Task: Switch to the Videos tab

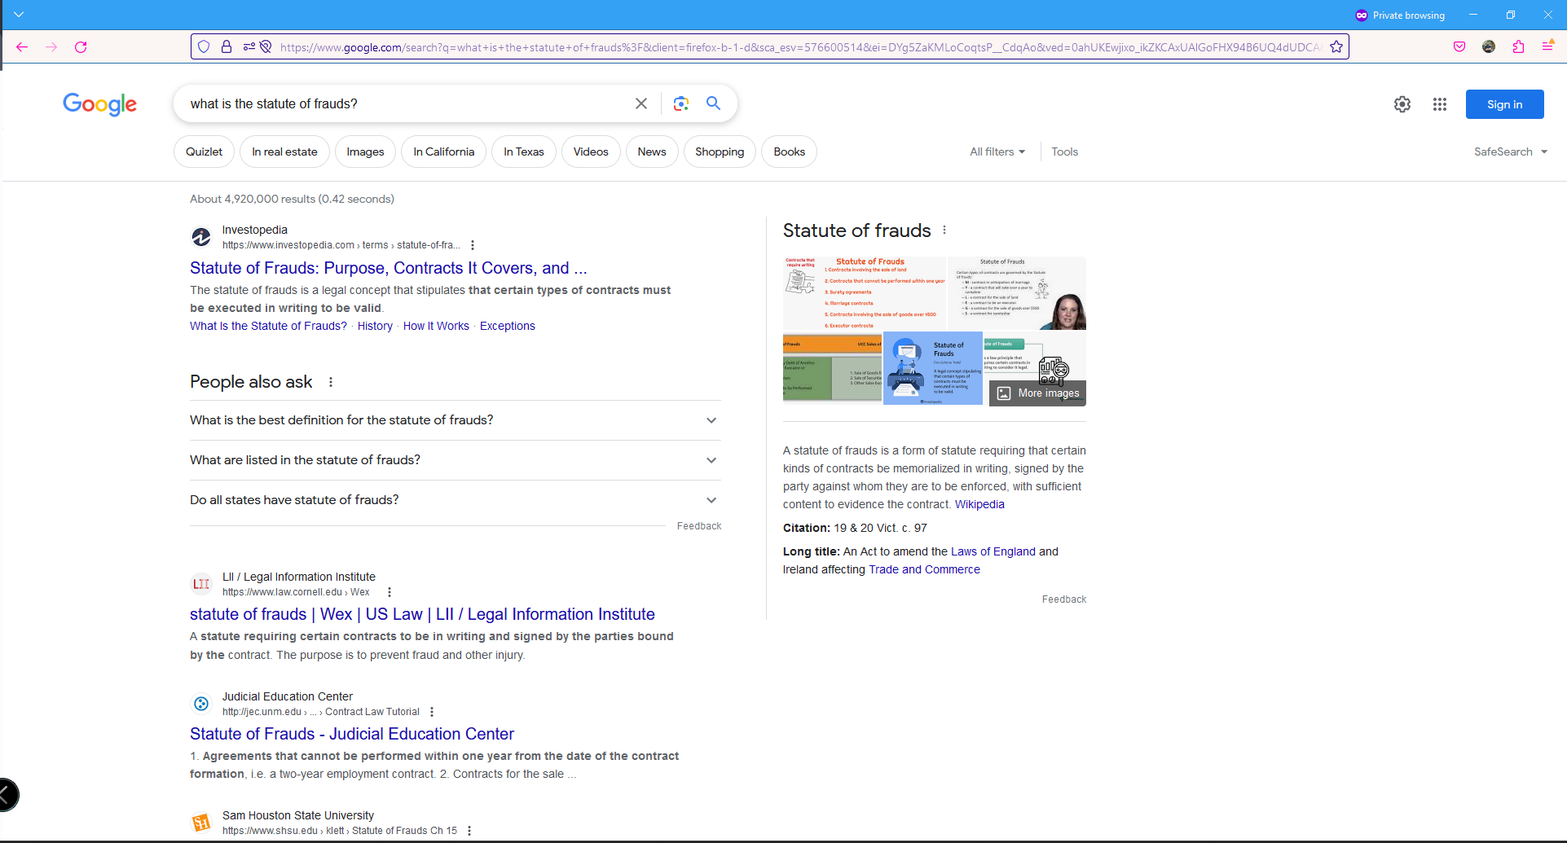Action: click(591, 151)
